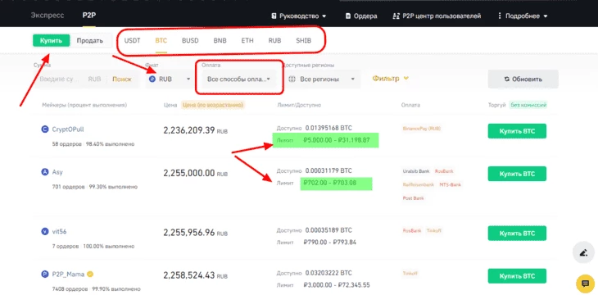Image resolution: width=598 pixels, height=295 pixels.
Task: Select the RUB coin tab
Action: (274, 40)
